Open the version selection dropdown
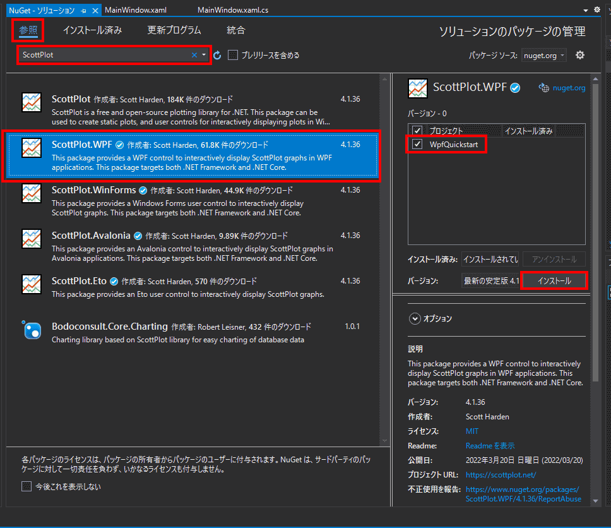Viewport: 611px width, 528px height. pos(490,281)
